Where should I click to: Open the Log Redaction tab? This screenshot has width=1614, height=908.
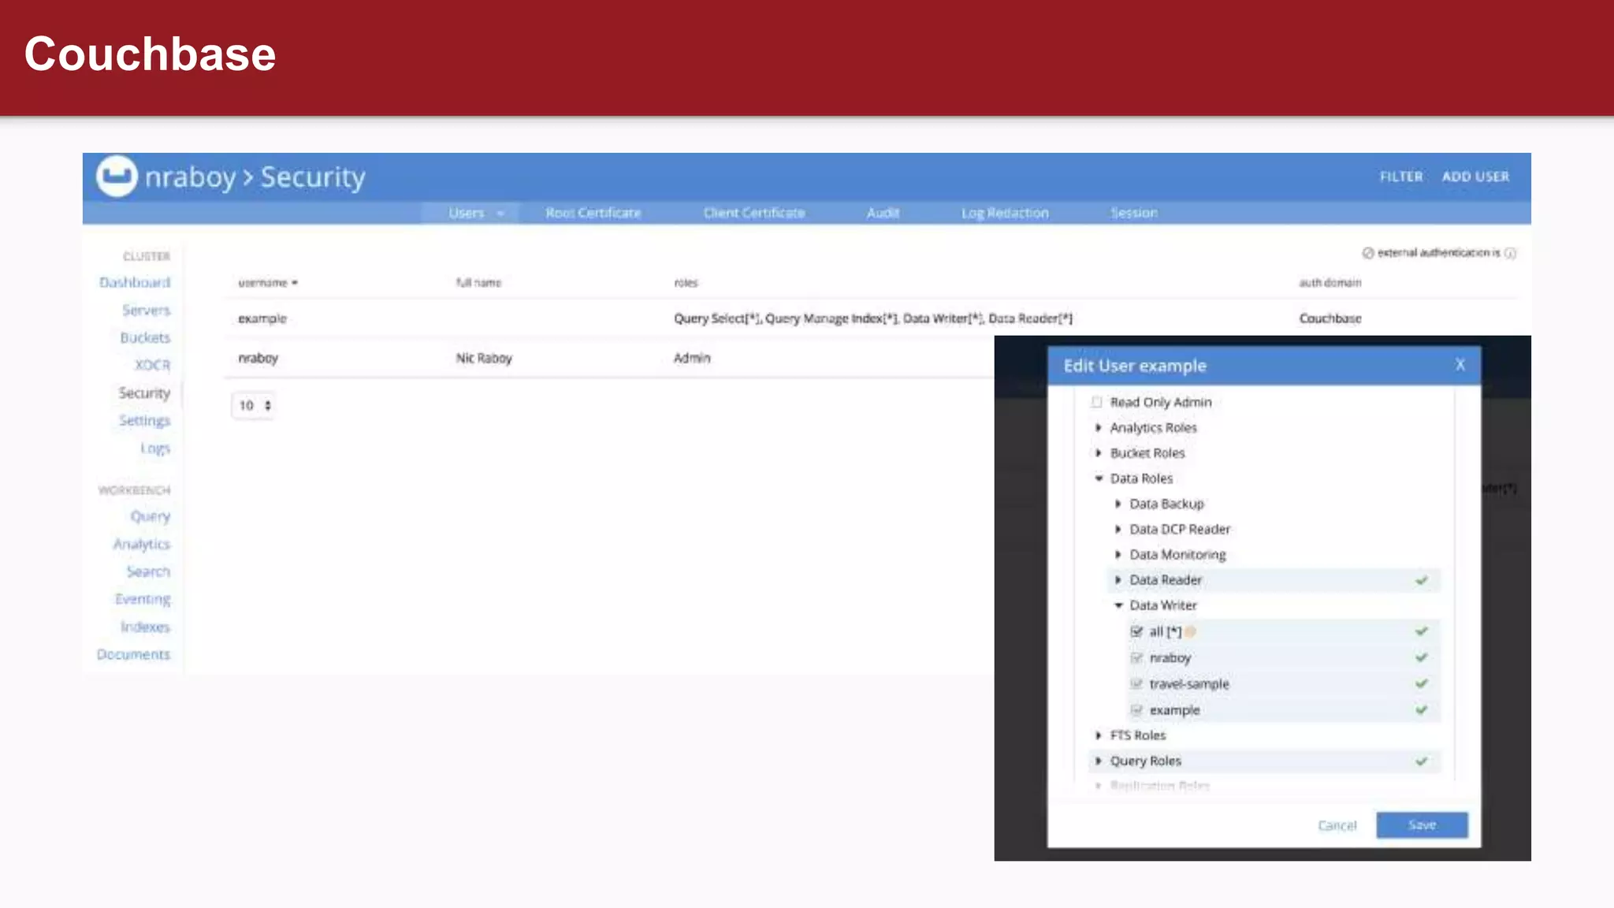(x=1005, y=213)
